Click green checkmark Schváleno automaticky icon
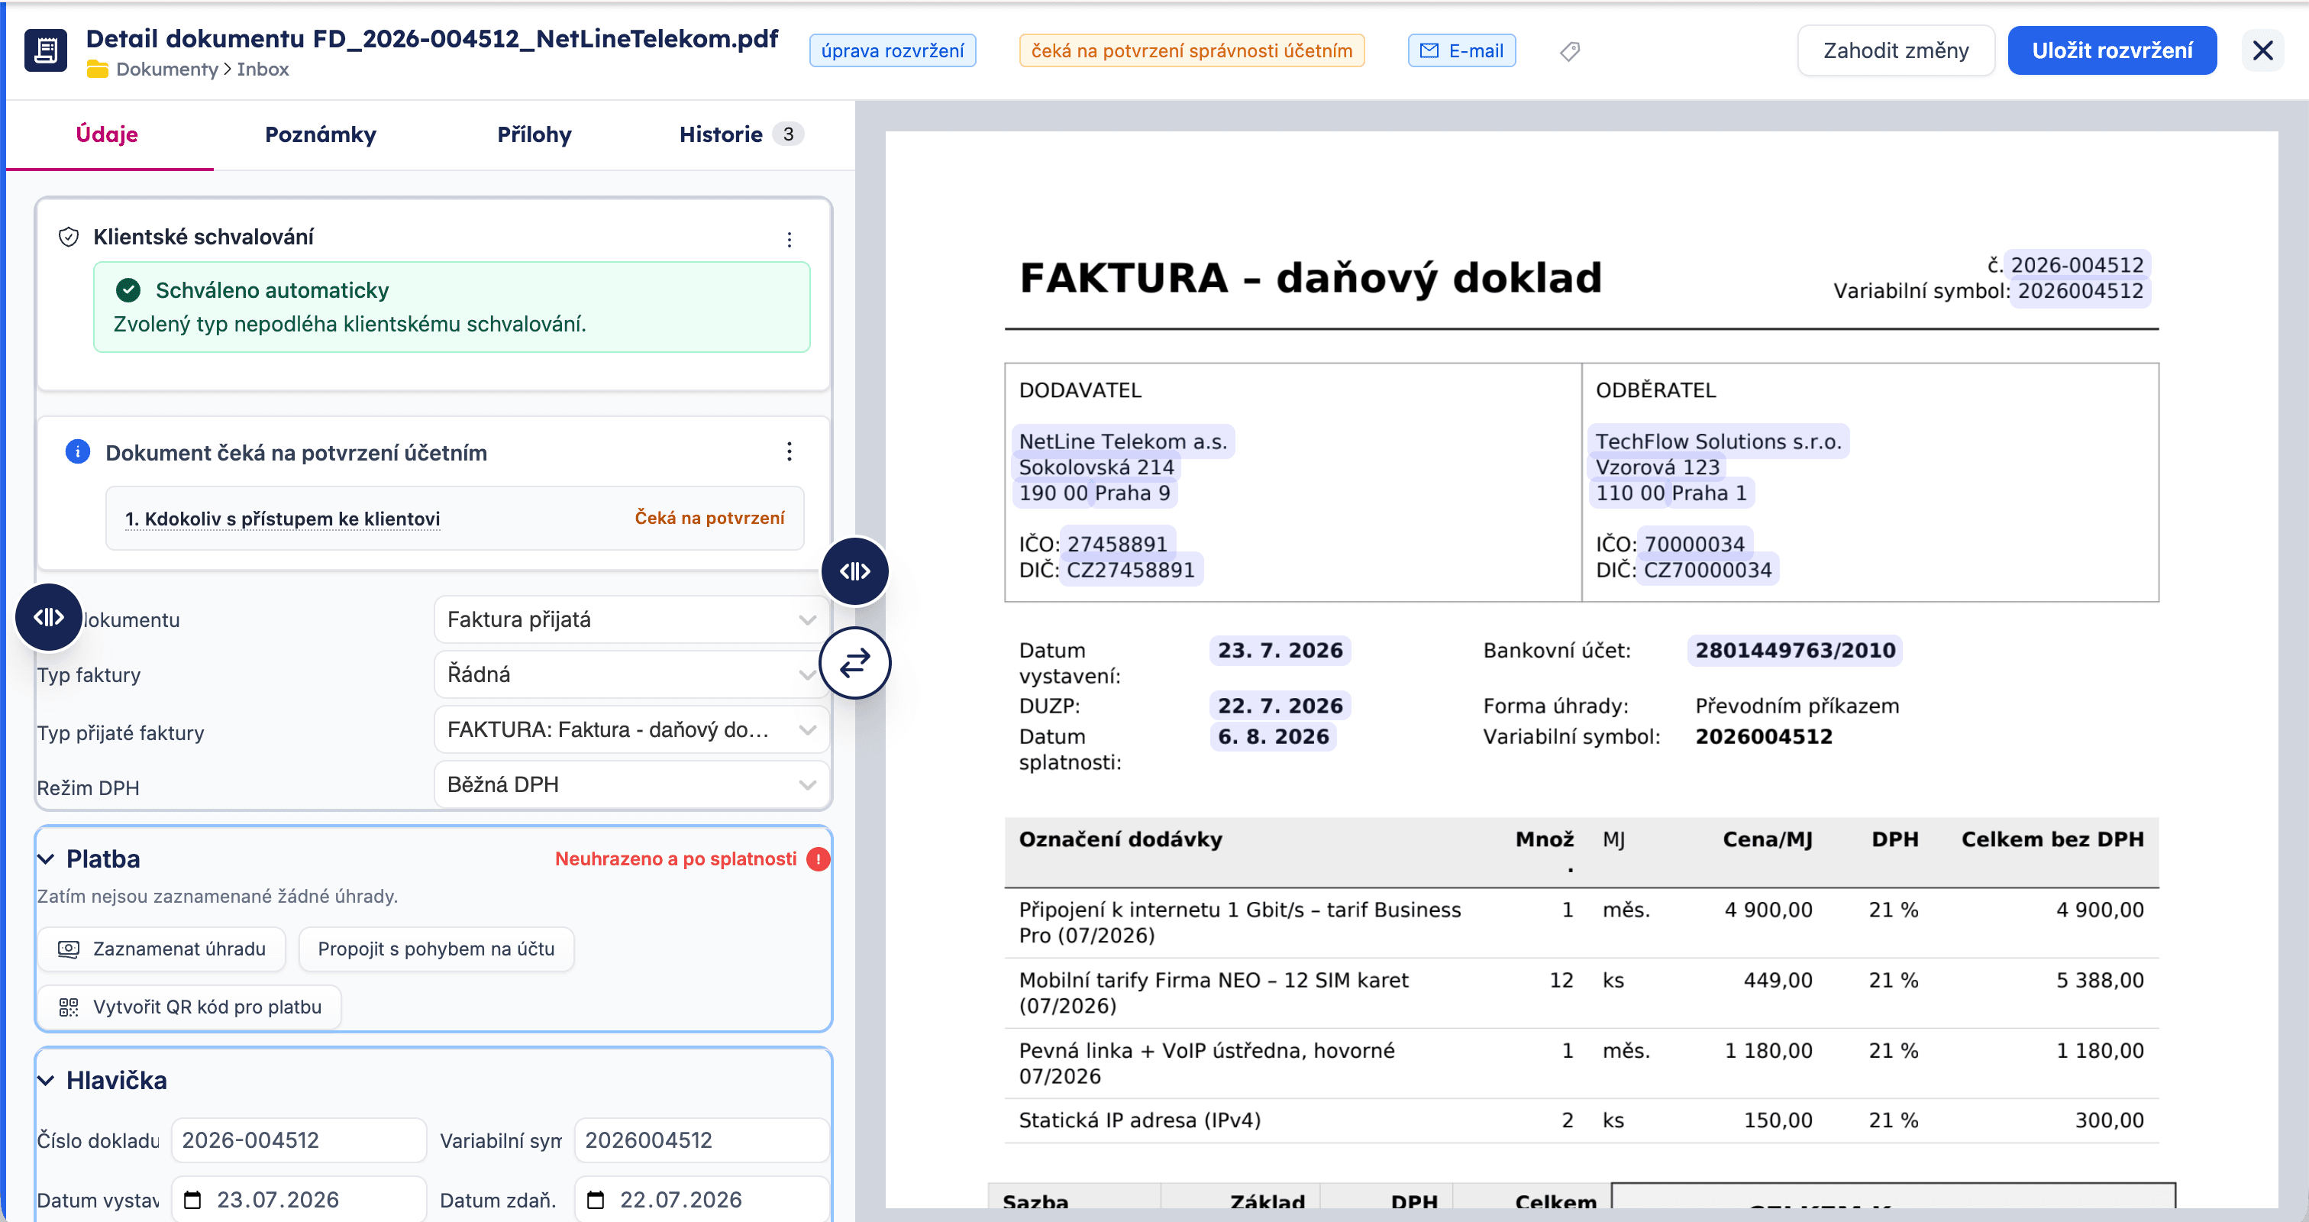Screen dimensions: 2309x1222 128,289
